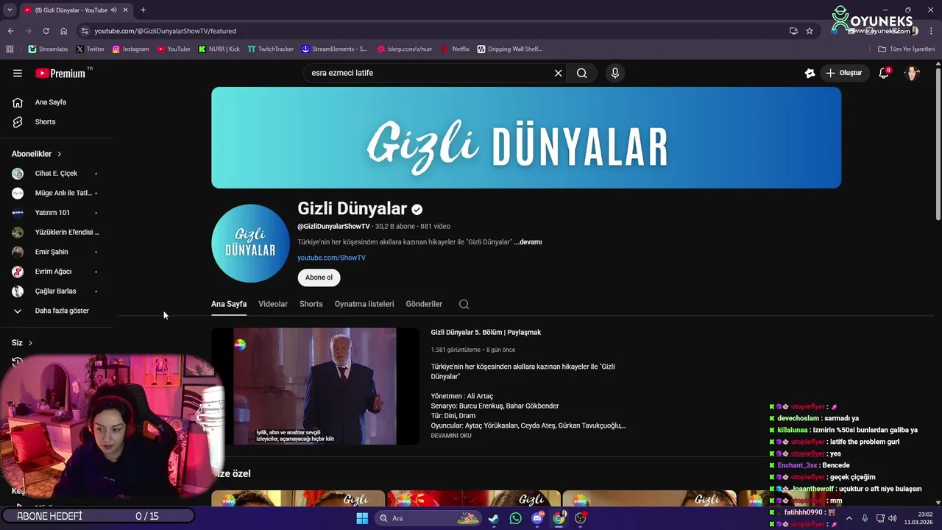The width and height of the screenshot is (942, 530).
Task: Reload the page
Action: click(46, 31)
